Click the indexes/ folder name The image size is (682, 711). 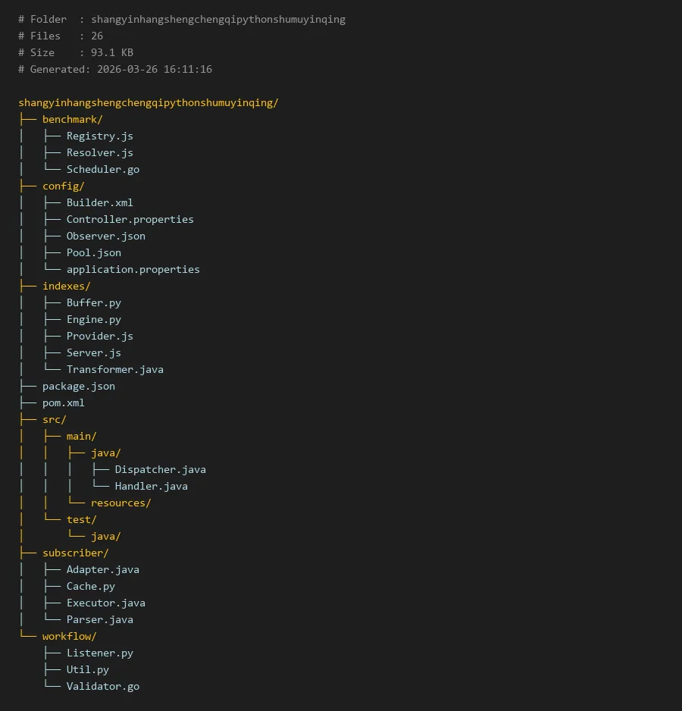pyautogui.click(x=66, y=287)
